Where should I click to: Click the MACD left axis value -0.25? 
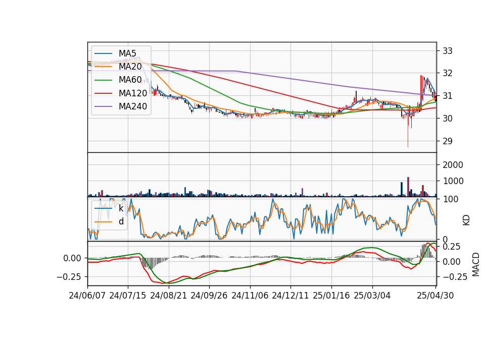pos(69,277)
